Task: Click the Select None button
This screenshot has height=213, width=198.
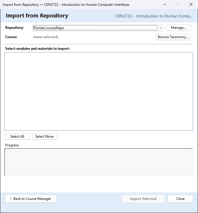Action: point(45,136)
